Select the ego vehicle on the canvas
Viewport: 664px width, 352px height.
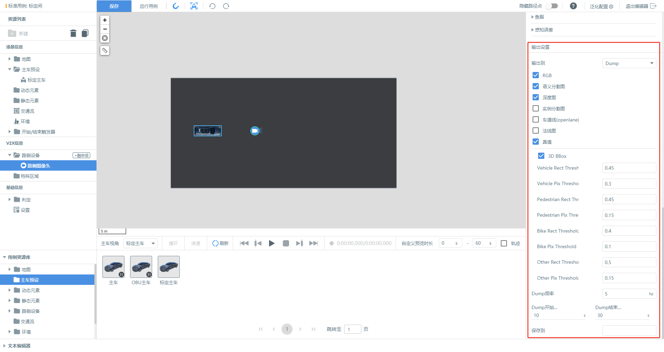tap(207, 131)
